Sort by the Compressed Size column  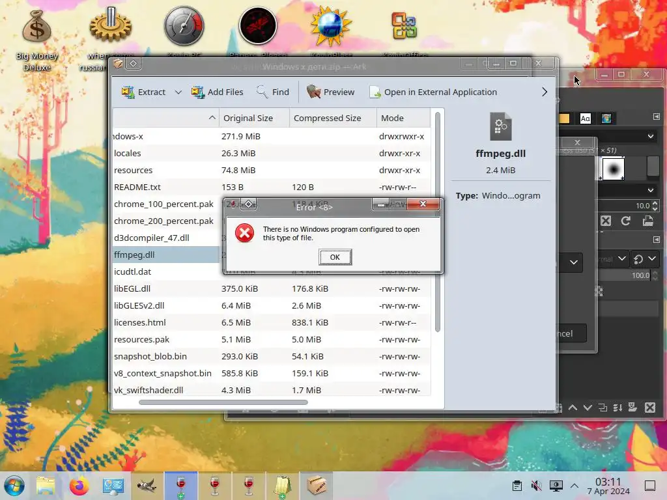(333, 118)
